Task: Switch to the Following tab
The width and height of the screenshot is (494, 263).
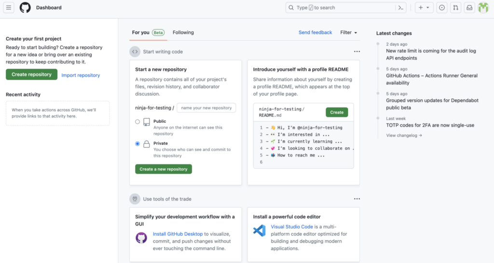Action: [x=183, y=32]
